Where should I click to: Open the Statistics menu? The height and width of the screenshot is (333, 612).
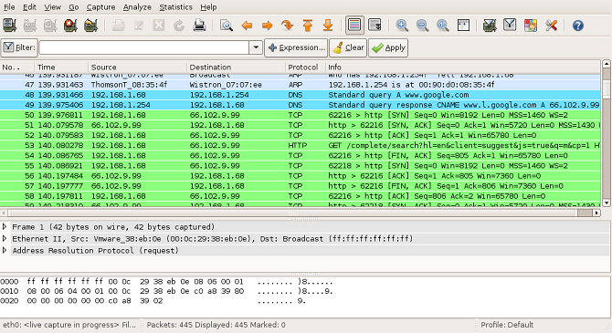(x=175, y=7)
